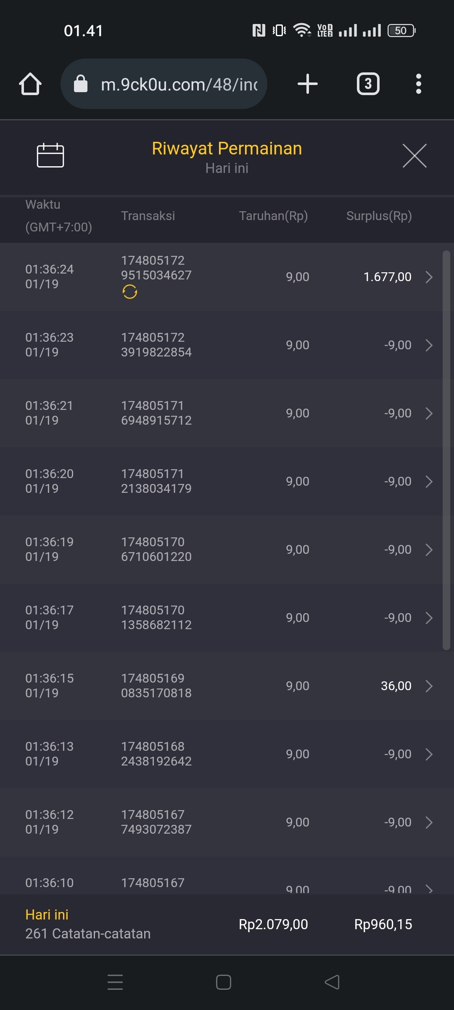
Task: Open a new tab with plus icon
Action: (307, 84)
